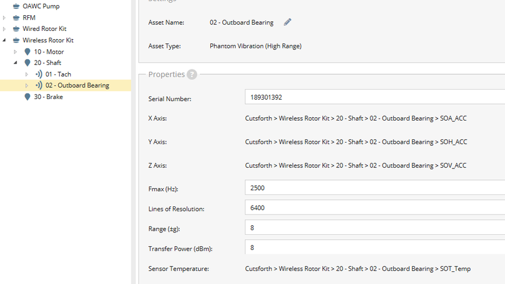This screenshot has width=505, height=284.
Task: Select Wired Rotor Kit in the tree
Action: click(44, 28)
